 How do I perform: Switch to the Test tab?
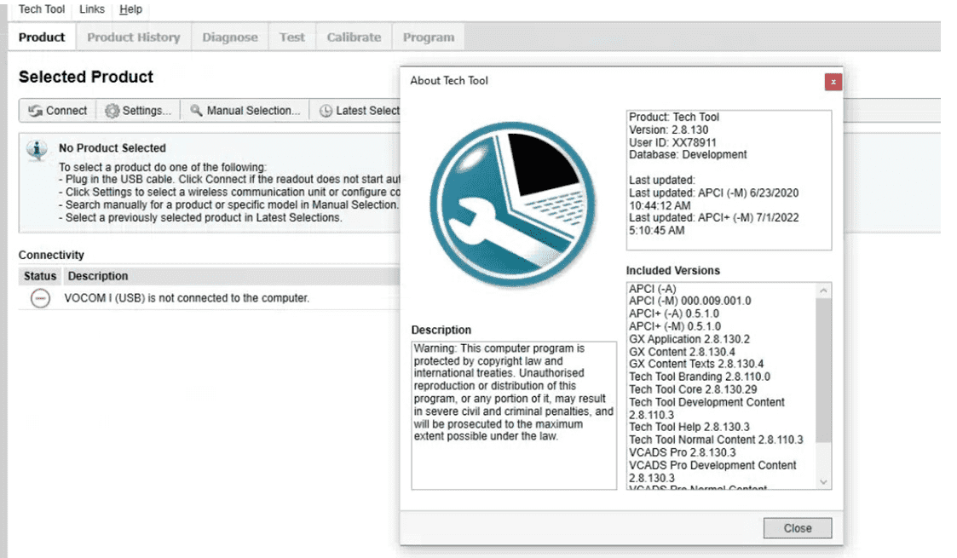point(291,37)
